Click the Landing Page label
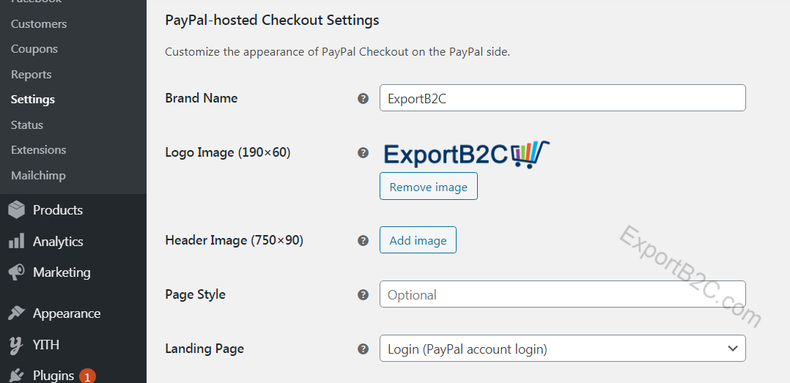 point(204,349)
